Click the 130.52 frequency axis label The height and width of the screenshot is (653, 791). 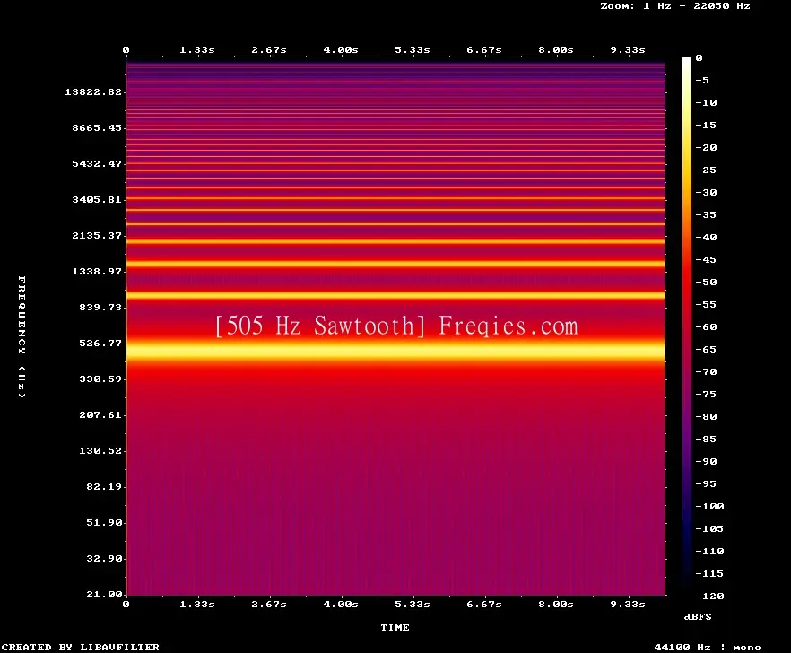pos(100,450)
